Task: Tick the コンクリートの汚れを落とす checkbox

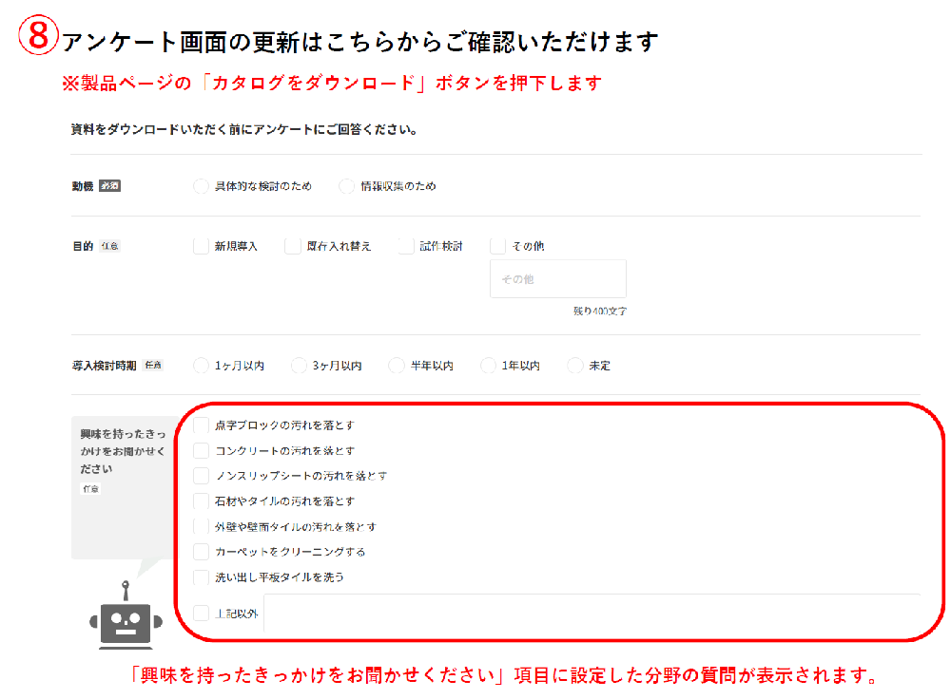Action: point(201,450)
